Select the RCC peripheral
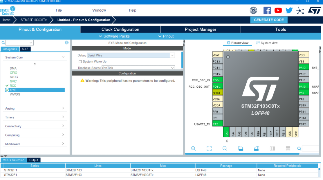This screenshot has width=323, height=180. click(13, 86)
